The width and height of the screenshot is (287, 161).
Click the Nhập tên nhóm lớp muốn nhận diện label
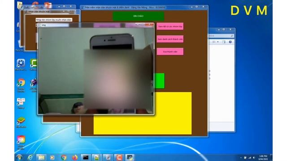(x=54, y=20)
